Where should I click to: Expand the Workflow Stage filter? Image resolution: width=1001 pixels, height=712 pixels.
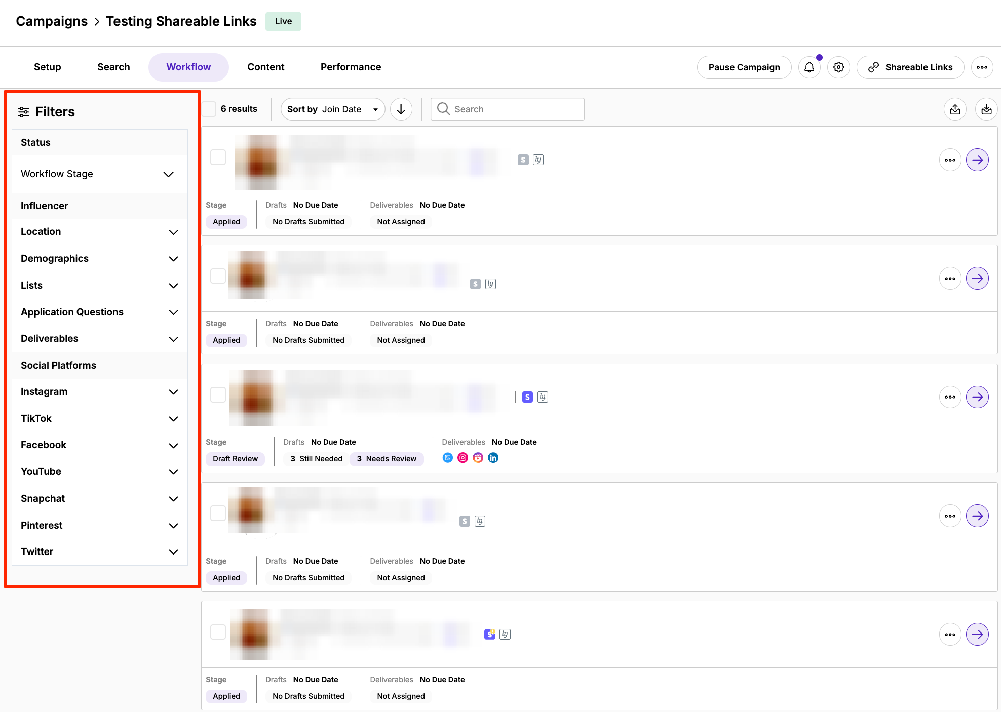[100, 174]
